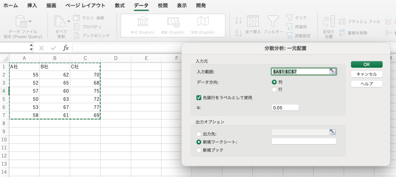This screenshot has height=177, width=396.
Task: Select the 行 data direction radio button
Action: pos(274,89)
